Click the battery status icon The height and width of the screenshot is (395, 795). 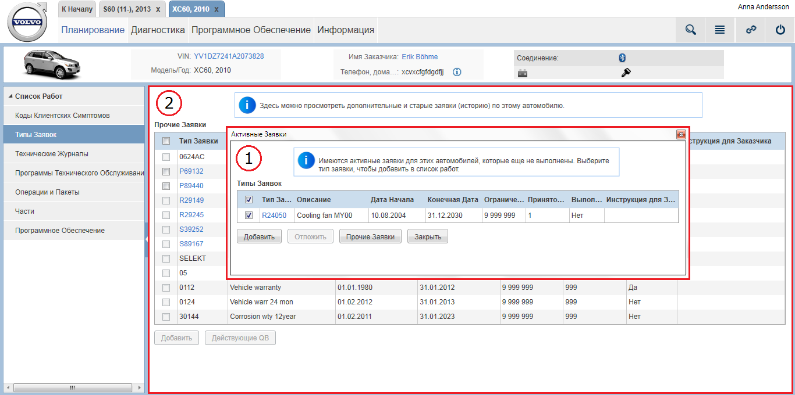pyautogui.click(x=523, y=73)
